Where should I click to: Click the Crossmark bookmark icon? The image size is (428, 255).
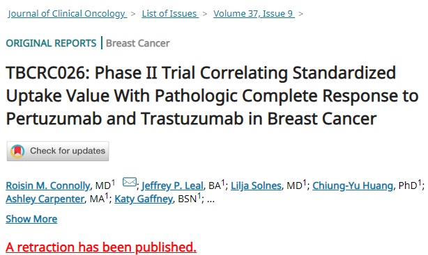[17, 151]
